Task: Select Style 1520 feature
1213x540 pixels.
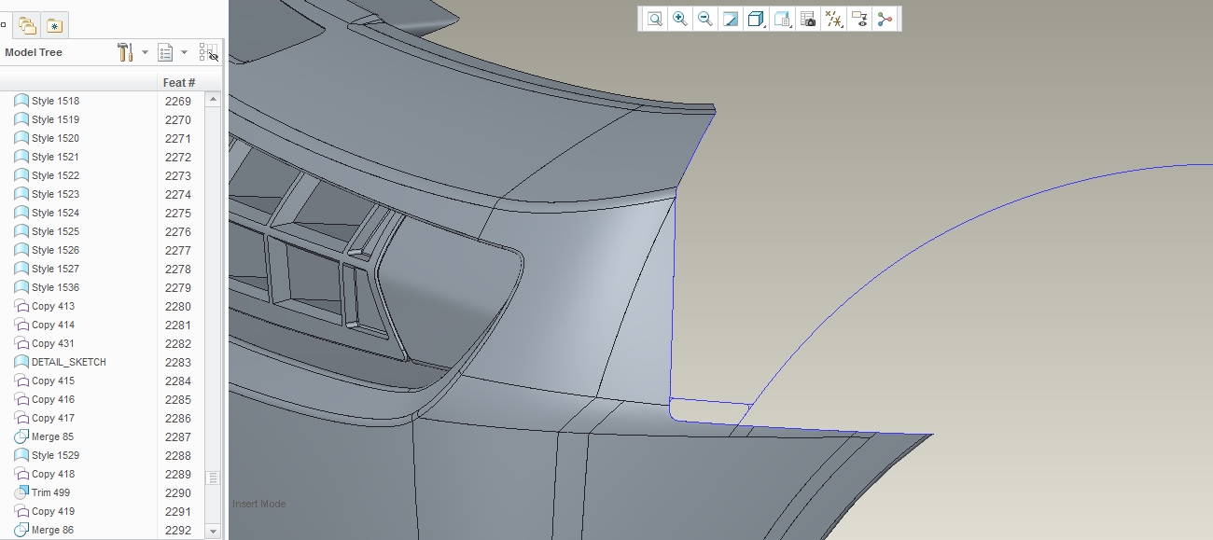Action: pos(55,138)
